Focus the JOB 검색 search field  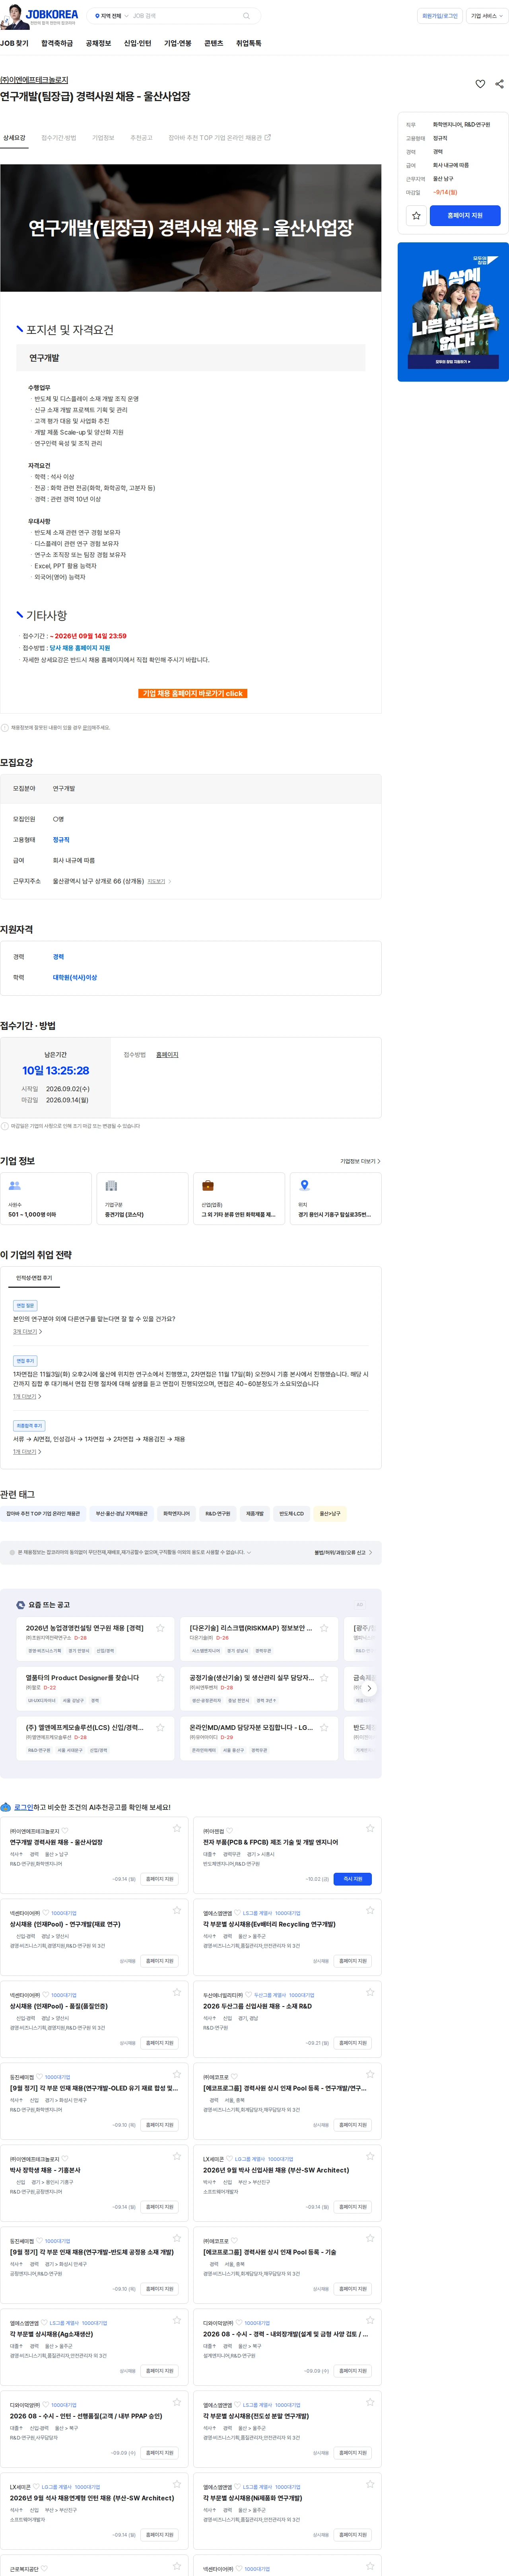pos(185,16)
